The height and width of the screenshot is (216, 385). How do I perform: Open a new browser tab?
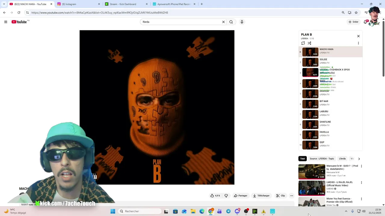202,4
